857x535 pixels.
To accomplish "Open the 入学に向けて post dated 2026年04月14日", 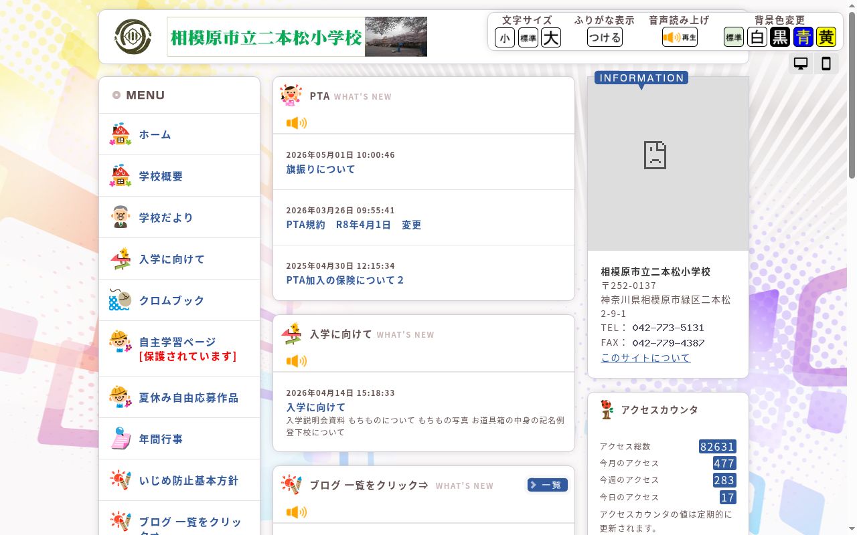I will coord(316,407).
